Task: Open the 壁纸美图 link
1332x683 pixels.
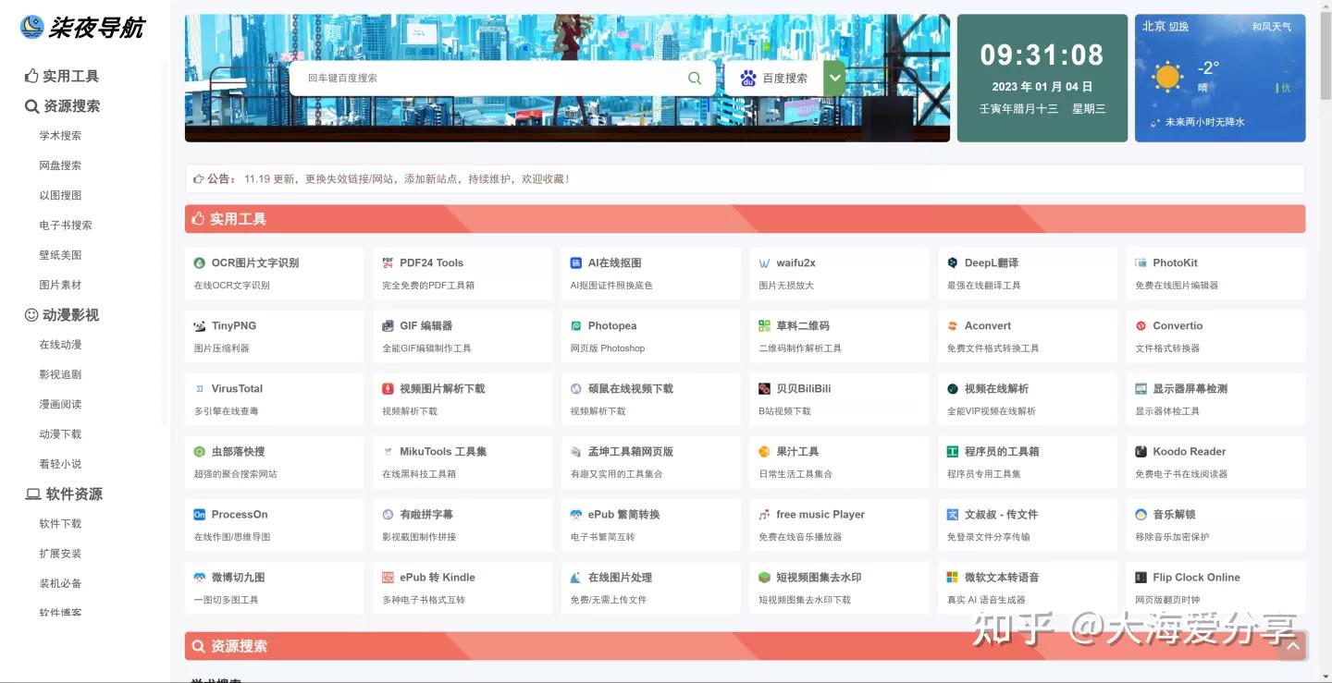Action: tap(59, 254)
